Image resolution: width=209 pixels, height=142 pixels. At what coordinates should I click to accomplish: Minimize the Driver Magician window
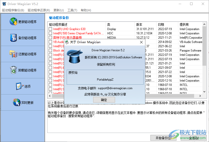click(180, 4)
